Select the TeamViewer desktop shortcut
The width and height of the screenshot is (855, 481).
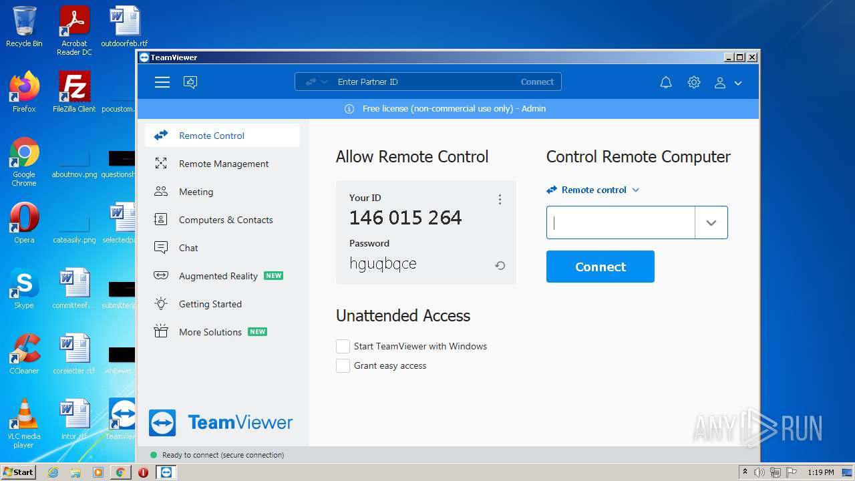coord(122,420)
